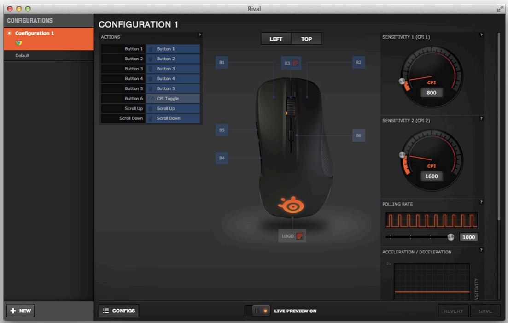Click the Sensitivity 1 CPI value field 800
The width and height of the screenshot is (508, 323).
[x=432, y=93]
